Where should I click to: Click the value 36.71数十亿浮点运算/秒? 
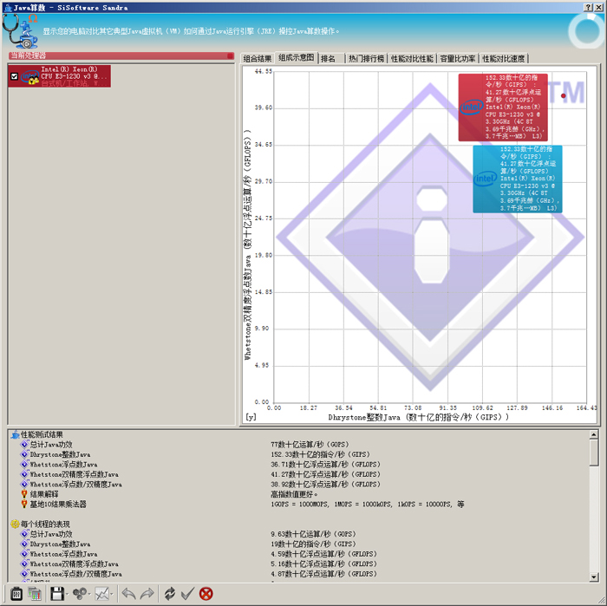[325, 465]
